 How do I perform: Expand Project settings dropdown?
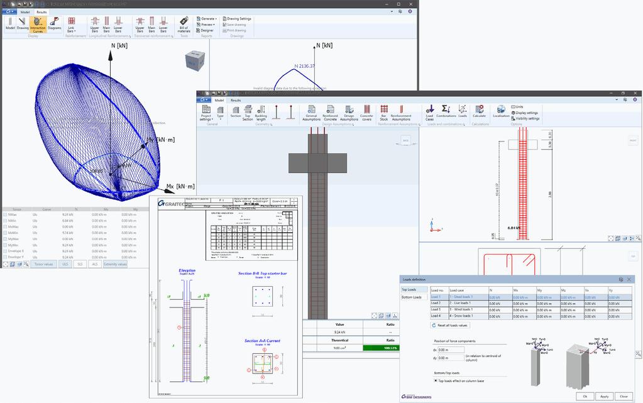click(x=206, y=113)
